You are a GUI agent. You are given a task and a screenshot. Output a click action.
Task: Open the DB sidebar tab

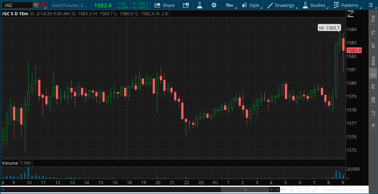pos(373,100)
